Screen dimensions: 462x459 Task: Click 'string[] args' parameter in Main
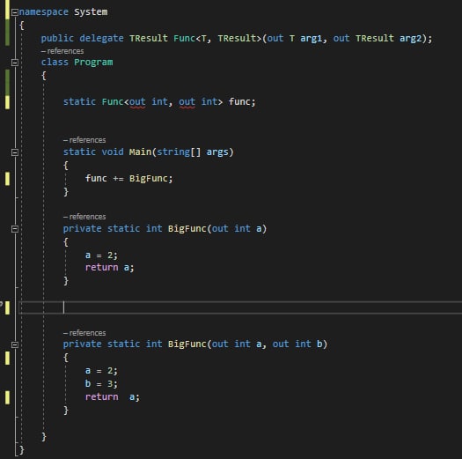click(x=193, y=152)
